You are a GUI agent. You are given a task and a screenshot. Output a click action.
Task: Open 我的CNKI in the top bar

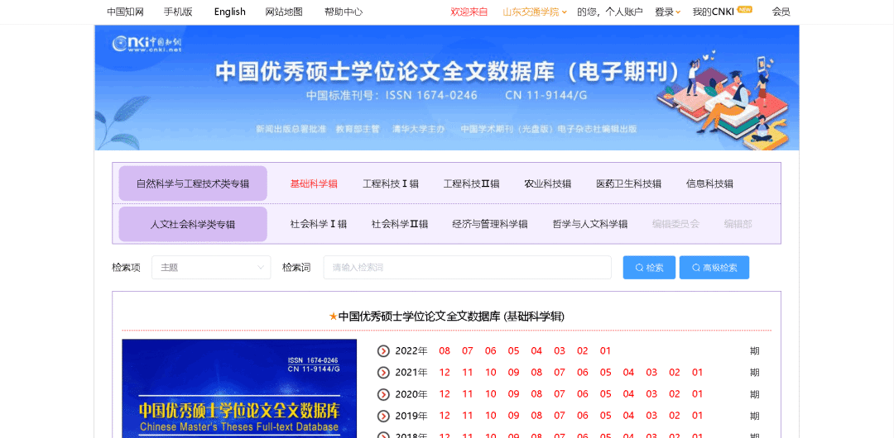[713, 12]
